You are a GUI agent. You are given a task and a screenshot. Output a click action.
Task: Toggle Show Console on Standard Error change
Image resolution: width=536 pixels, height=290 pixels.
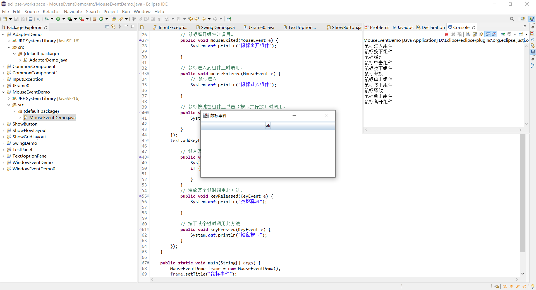[494, 34]
